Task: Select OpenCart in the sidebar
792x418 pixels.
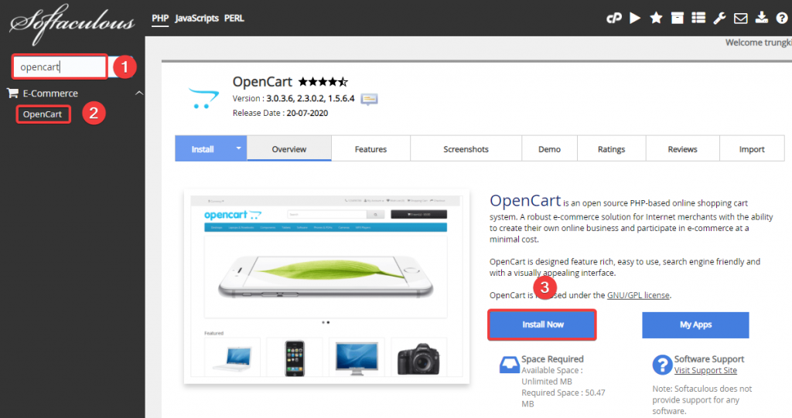Action: pyautogui.click(x=43, y=114)
